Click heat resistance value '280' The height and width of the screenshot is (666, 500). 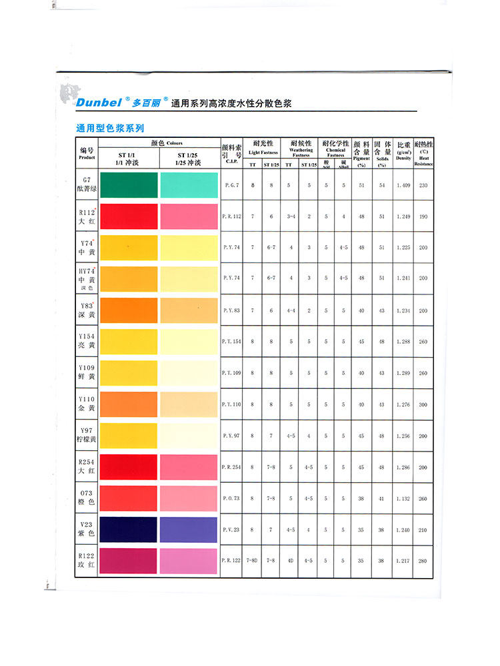422,561
